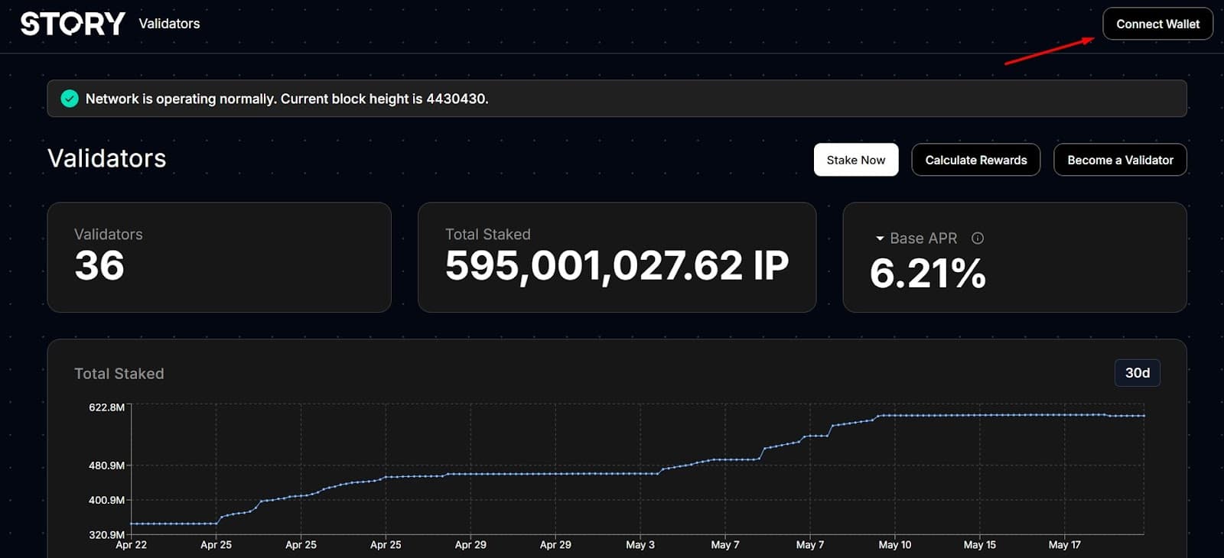This screenshot has width=1224, height=558.
Task: Click the large Validators page heading
Action: click(x=107, y=158)
